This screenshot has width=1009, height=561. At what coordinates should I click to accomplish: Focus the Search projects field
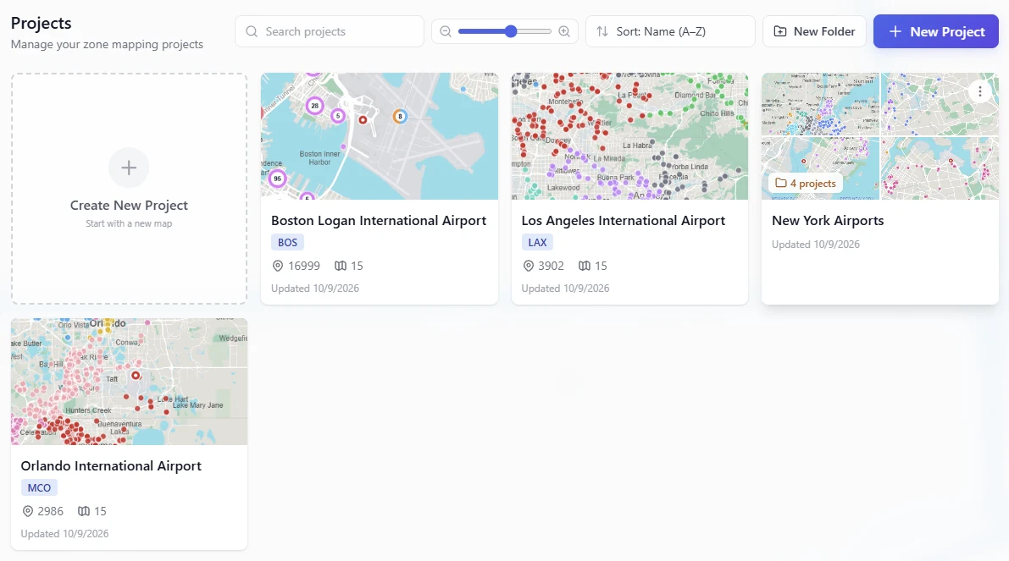point(330,31)
